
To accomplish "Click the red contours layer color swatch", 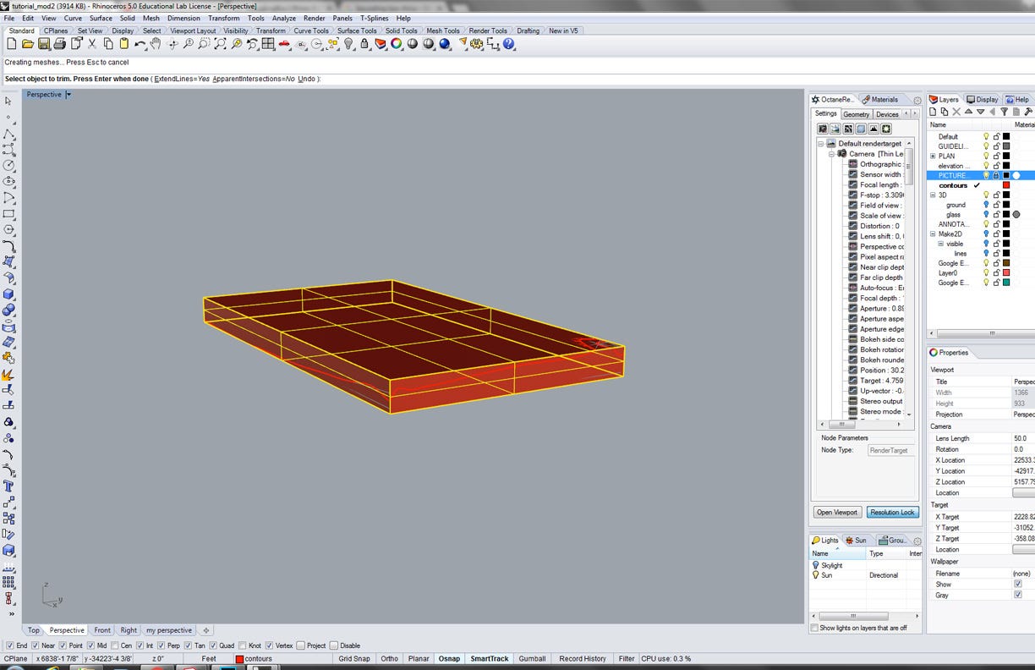I will [x=1006, y=185].
